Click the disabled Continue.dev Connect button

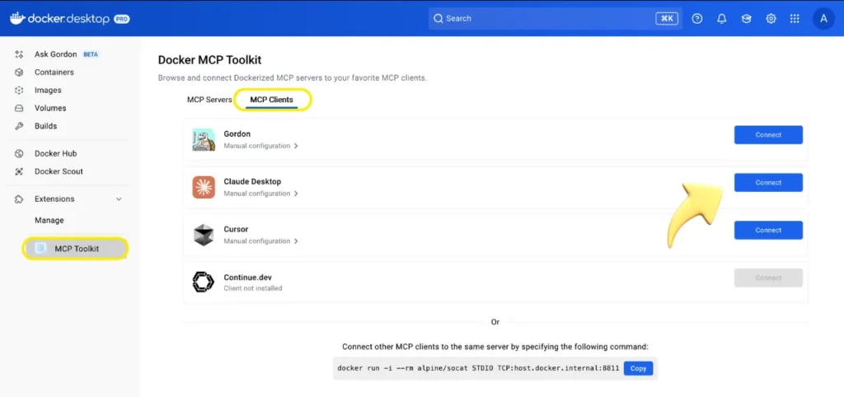point(768,278)
